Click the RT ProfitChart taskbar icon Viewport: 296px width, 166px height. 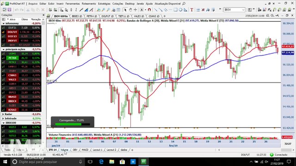[x=143, y=162]
